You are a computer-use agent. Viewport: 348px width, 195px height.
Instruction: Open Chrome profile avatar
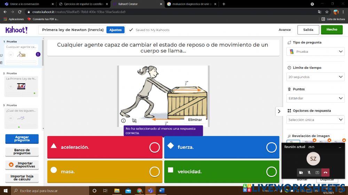[336, 12]
